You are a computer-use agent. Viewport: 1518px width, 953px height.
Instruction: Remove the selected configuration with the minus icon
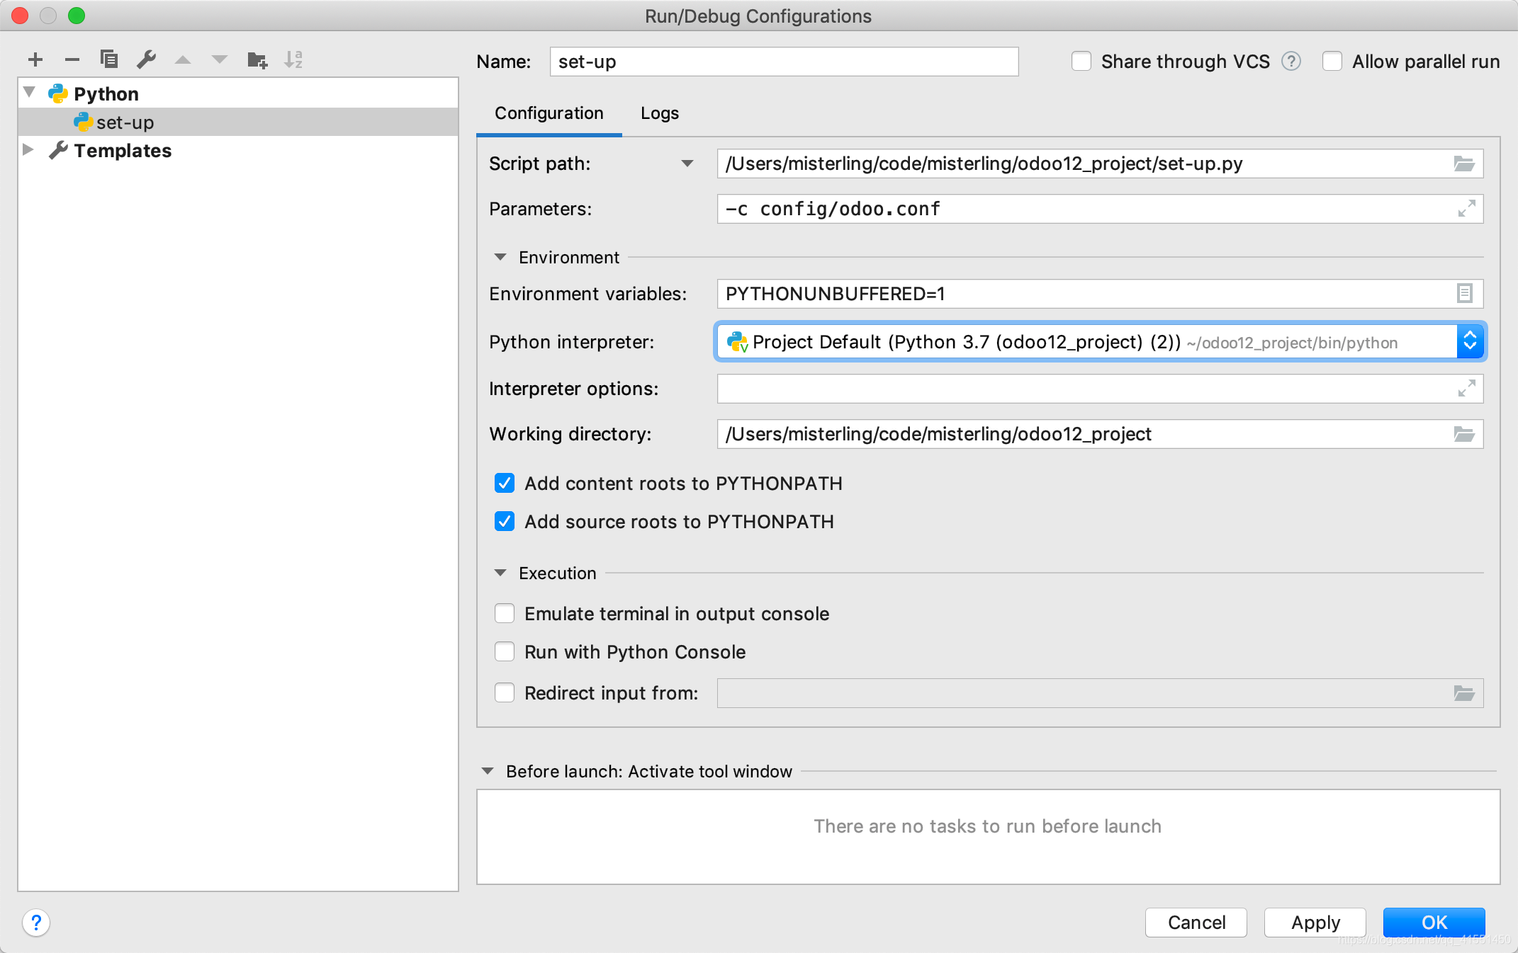[x=72, y=60]
